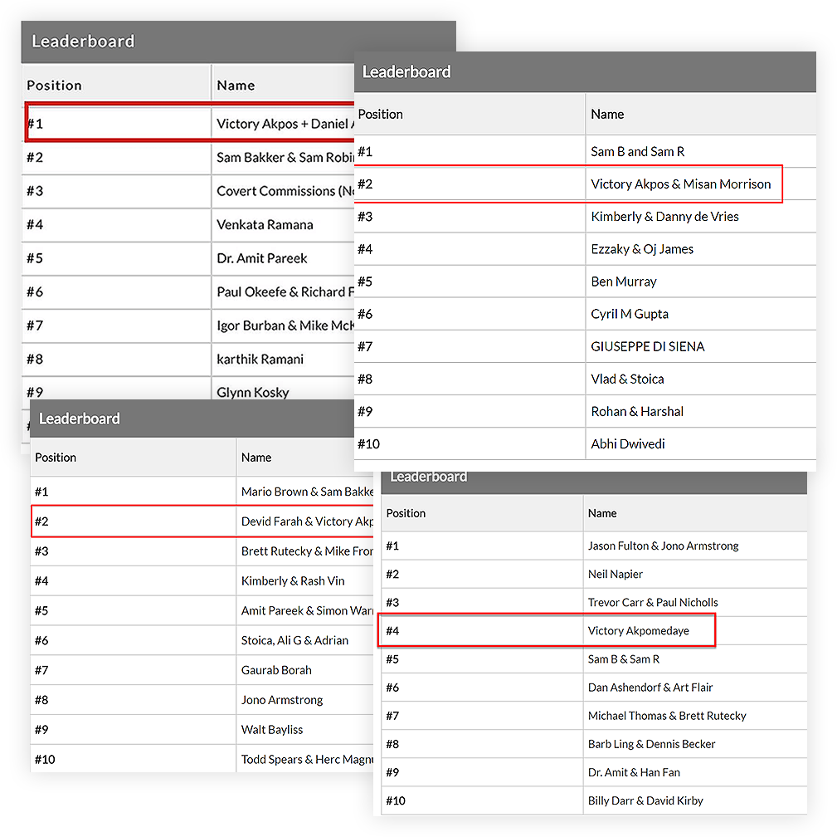Image resolution: width=837 pixels, height=837 pixels.
Task: Select the 'Michael Thomas & Brett Rutecky' name cell
Action: [695, 716]
